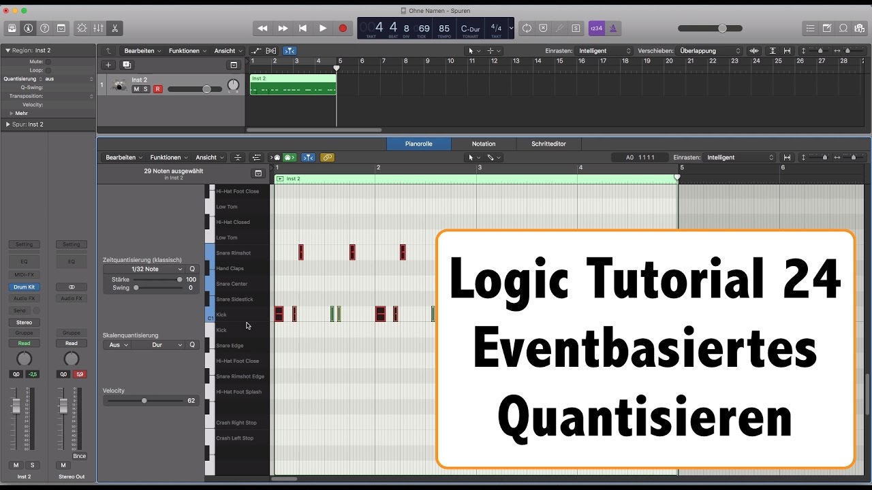Viewport: 872px width, 490px height.
Task: Click vertical auto zoom button
Action: [x=773, y=50]
